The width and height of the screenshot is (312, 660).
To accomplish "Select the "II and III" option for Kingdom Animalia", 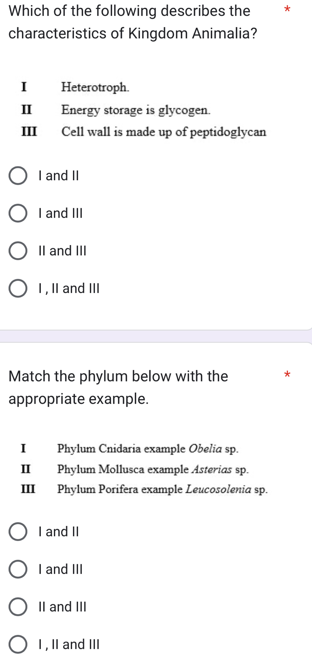I will (18, 250).
